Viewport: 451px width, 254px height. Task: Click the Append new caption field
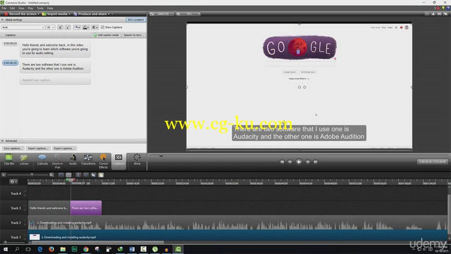coord(55,80)
